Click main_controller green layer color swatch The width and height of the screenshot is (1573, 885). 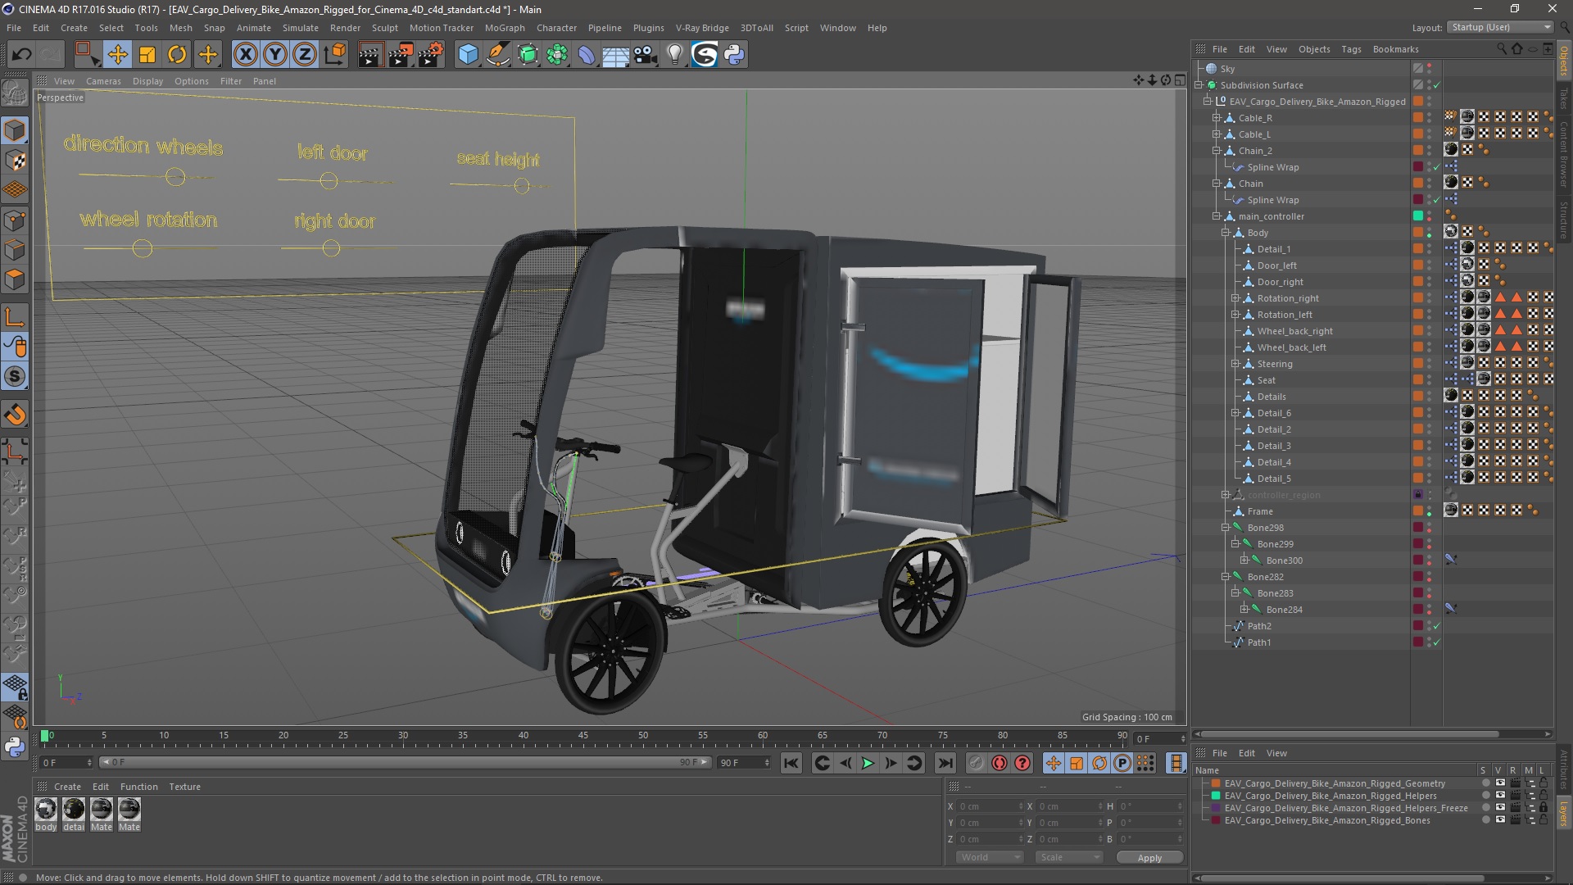click(1417, 216)
